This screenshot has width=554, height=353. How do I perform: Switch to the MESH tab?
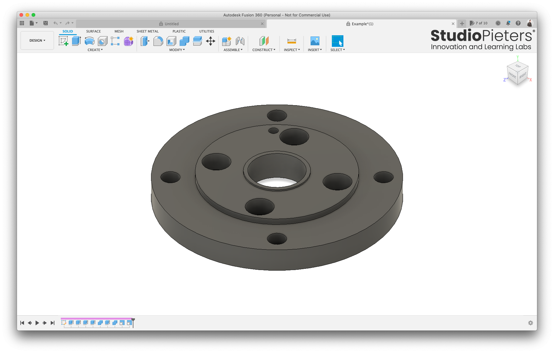pyautogui.click(x=119, y=31)
